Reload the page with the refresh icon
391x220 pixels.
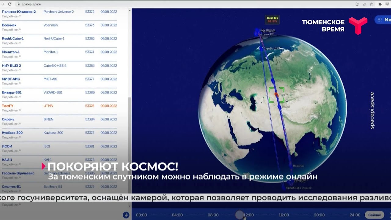pos(10,4)
